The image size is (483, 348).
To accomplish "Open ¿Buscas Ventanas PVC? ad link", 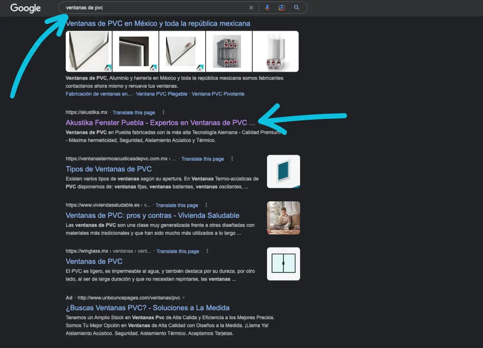I will click(148, 307).
